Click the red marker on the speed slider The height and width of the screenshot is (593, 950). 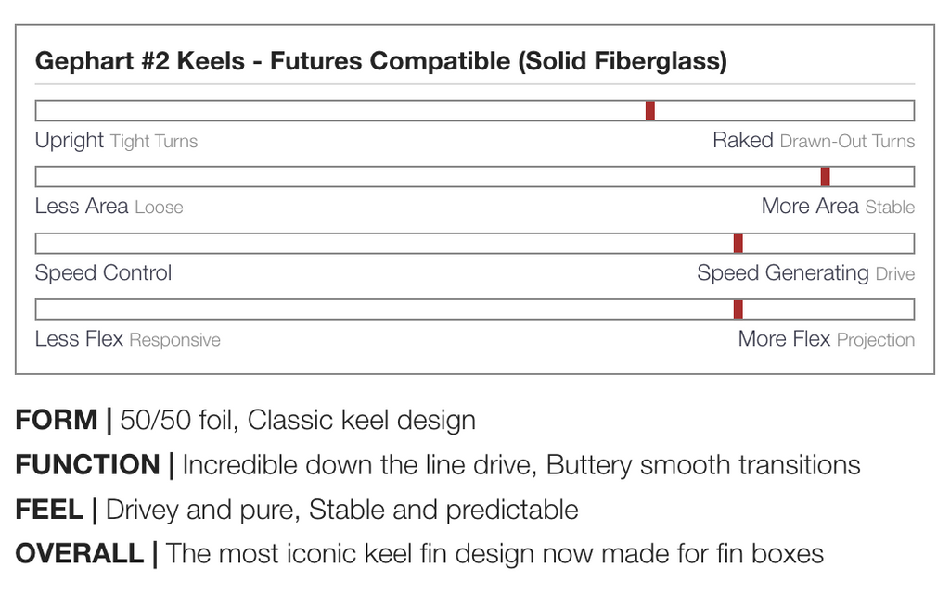(738, 244)
